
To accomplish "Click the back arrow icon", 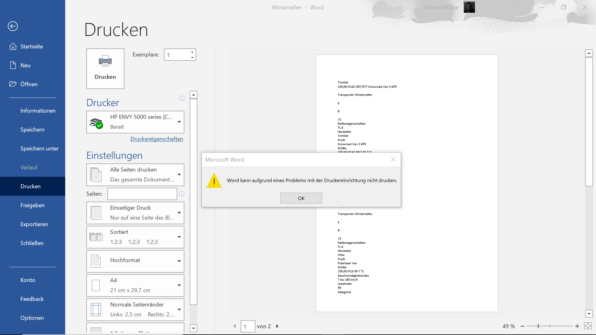I will (x=13, y=26).
